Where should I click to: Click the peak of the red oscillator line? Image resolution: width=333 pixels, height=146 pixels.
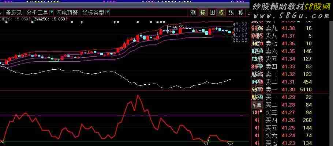point(138,95)
